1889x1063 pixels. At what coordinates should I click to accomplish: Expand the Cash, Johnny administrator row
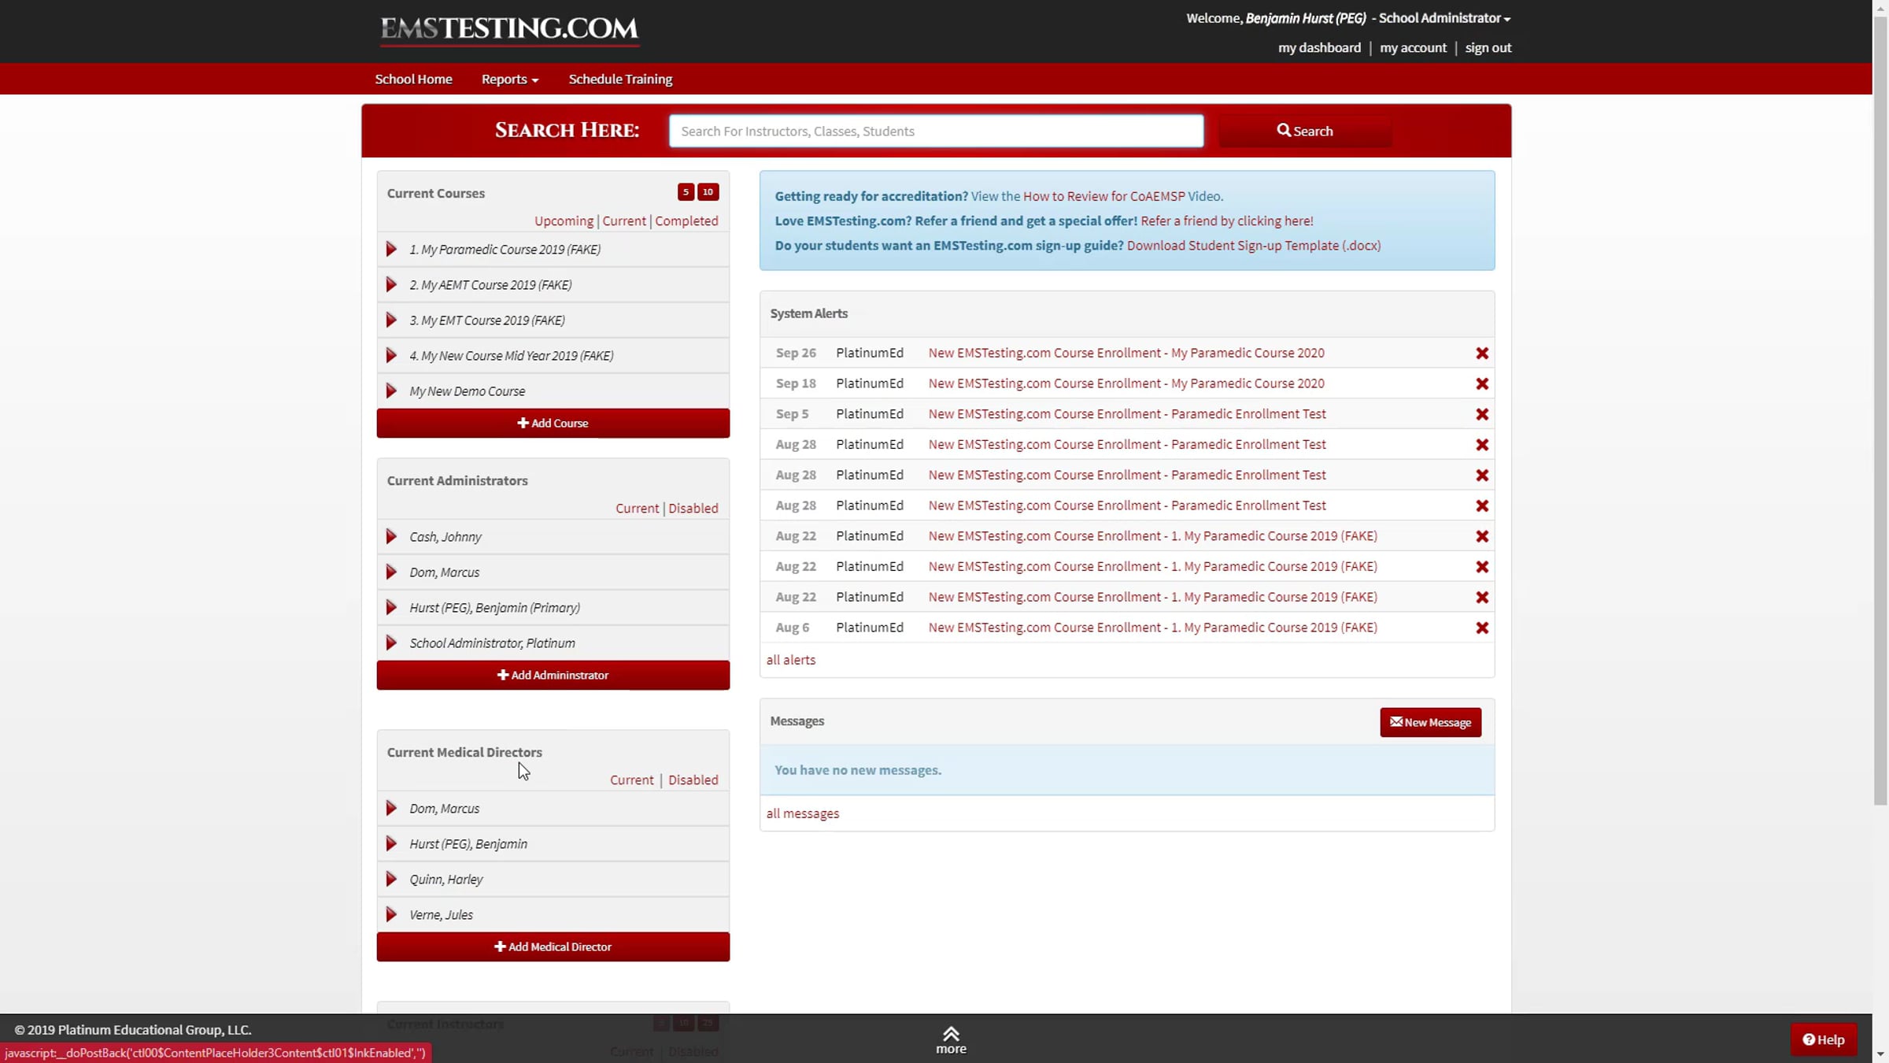pos(391,537)
